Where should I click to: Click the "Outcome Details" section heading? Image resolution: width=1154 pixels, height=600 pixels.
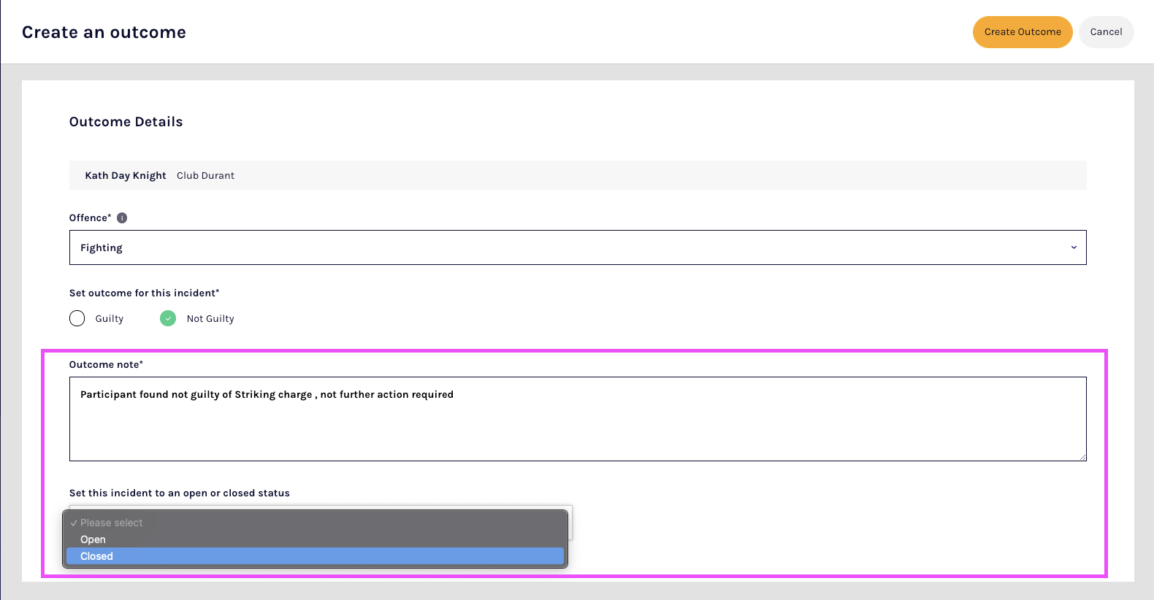126,122
